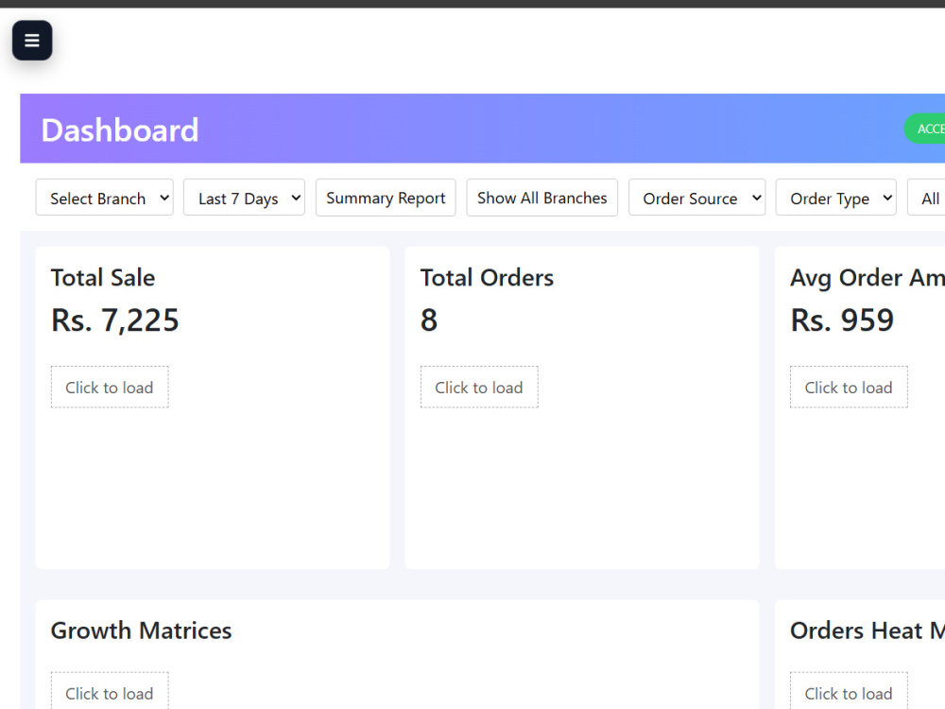This screenshot has width=945, height=709.
Task: Click the Total Sale card title
Action: coord(103,278)
